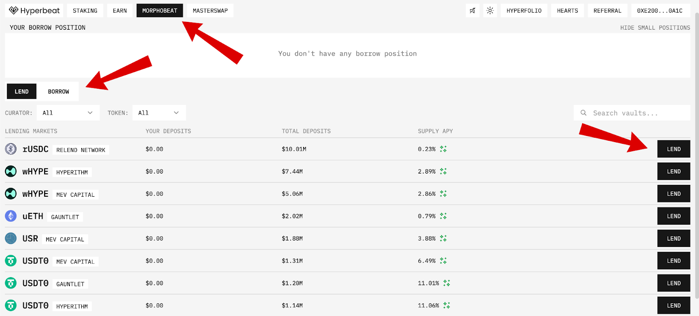Open the Hyperbeat logo home link
This screenshot has height=316, width=699.
coord(34,10)
